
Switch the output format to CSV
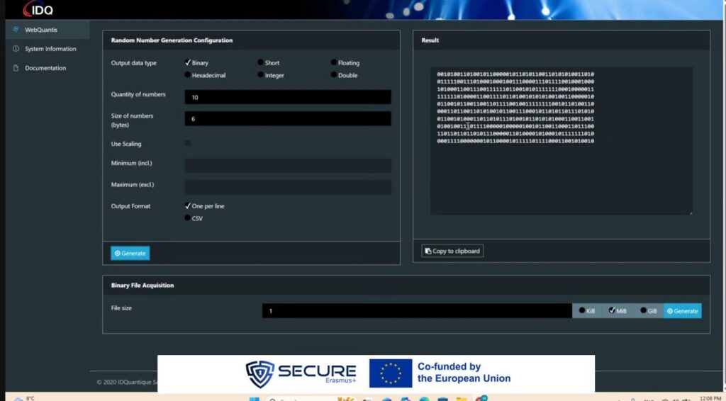[x=188, y=218]
